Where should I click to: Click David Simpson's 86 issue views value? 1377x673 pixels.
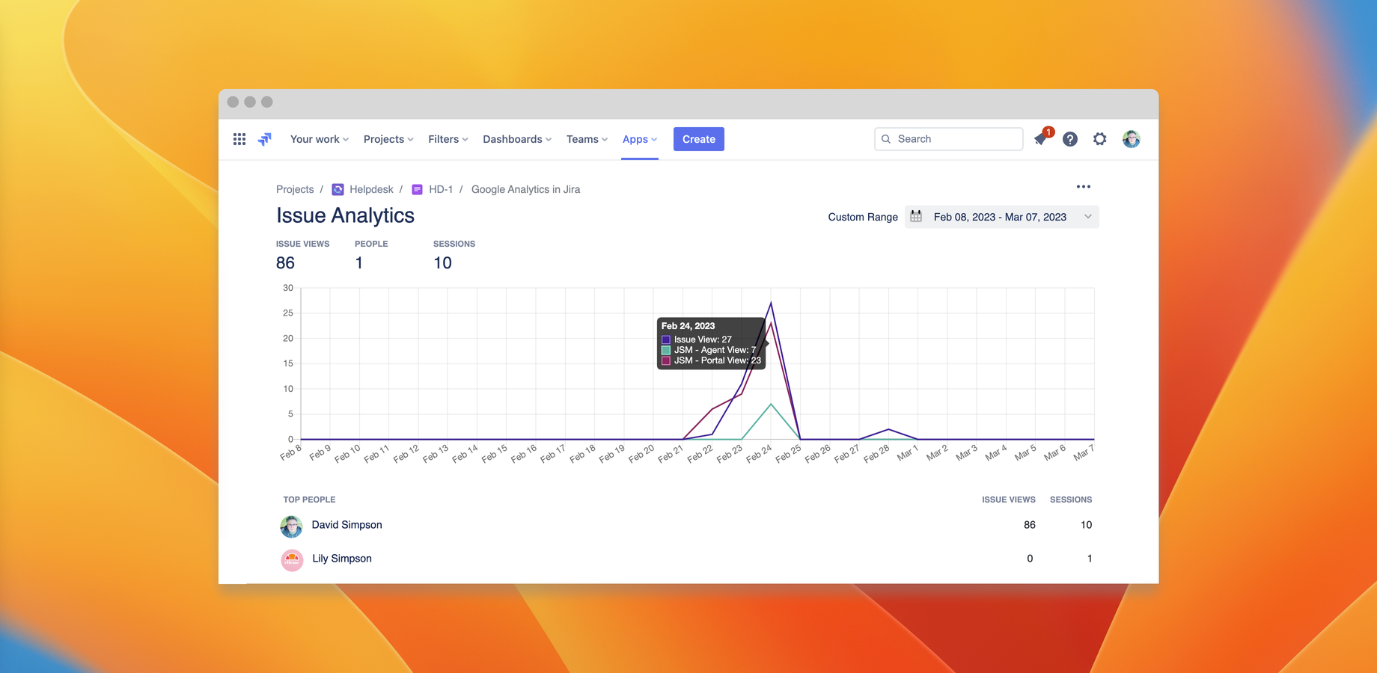point(1030,525)
